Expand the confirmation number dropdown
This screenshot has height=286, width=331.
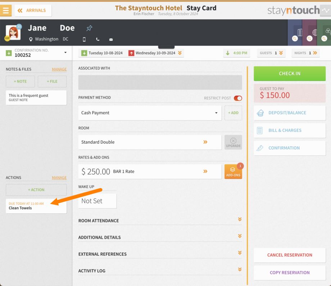[65, 53]
